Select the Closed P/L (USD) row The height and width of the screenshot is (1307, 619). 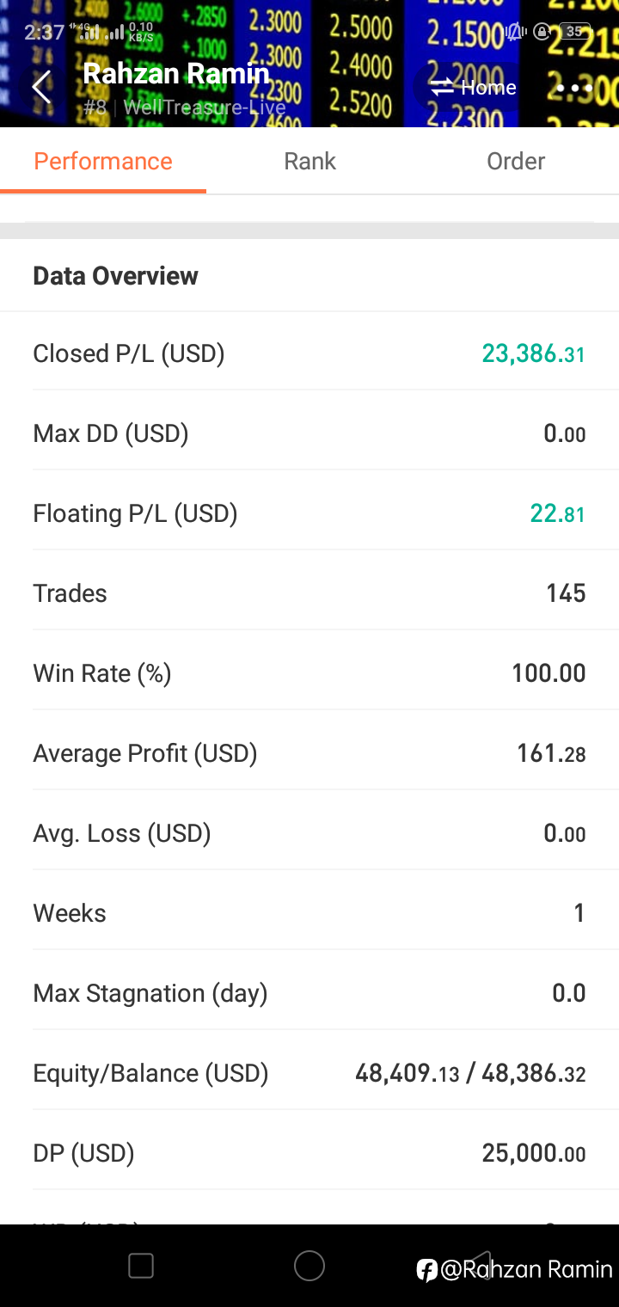click(309, 353)
